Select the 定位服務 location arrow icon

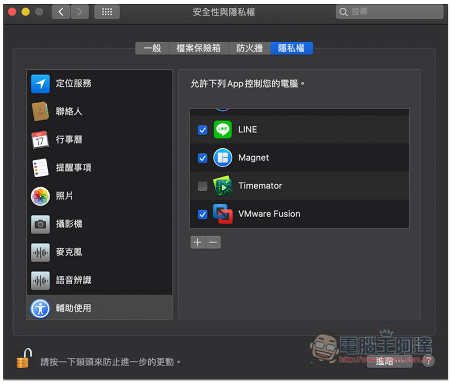[40, 83]
